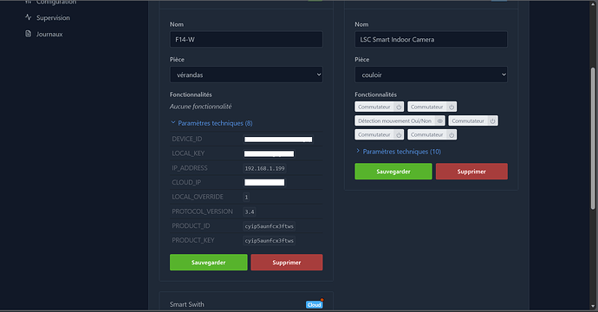Click the Commutateur tag beside Détection mouvement
The image size is (598, 312).
click(x=473, y=121)
